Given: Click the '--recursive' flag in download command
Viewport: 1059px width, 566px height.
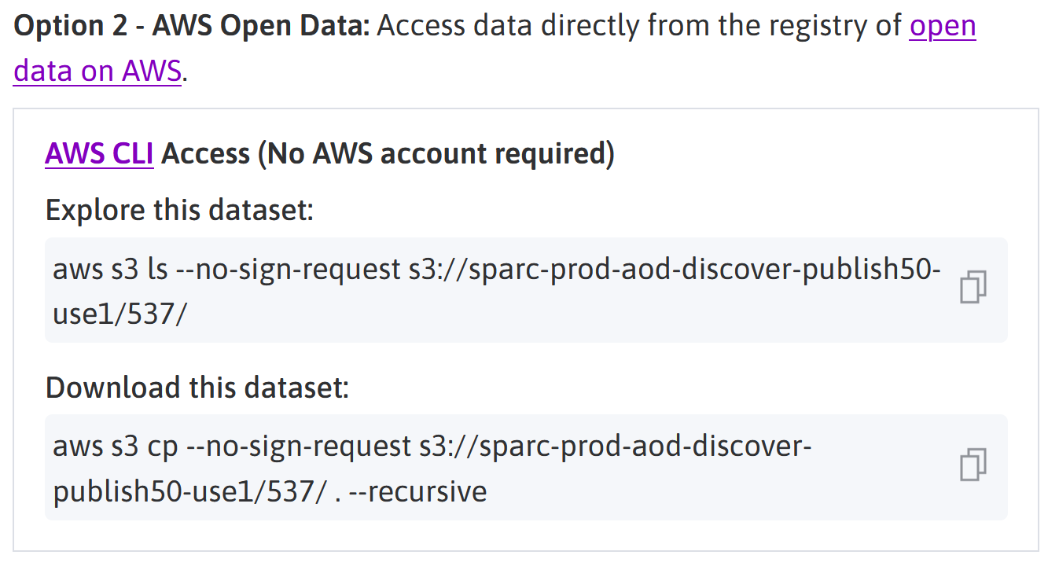Looking at the screenshot, I should [x=427, y=491].
